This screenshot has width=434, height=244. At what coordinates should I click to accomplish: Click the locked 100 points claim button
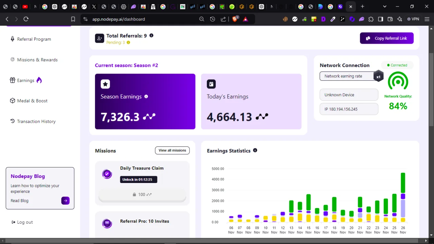tap(142, 195)
